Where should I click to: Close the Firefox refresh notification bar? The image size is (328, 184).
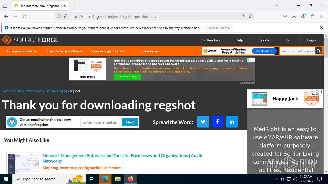pos(322,28)
